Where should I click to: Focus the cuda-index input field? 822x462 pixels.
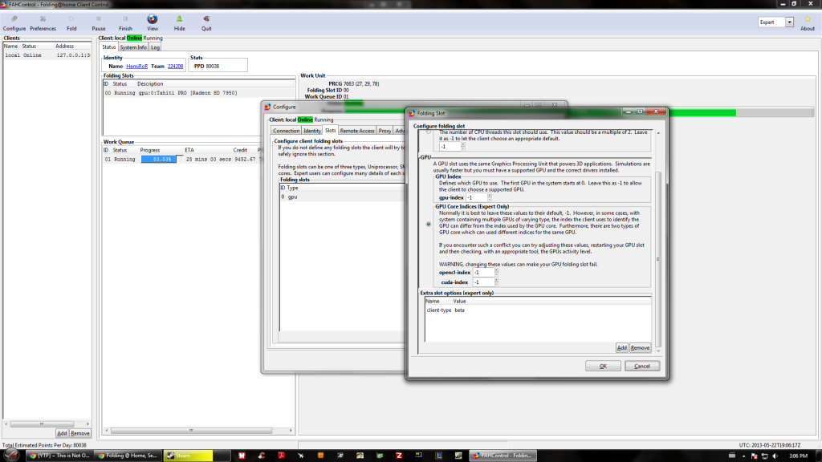(x=483, y=282)
